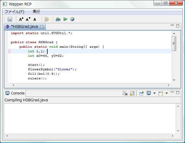Maximize the Console panel

point(178,93)
